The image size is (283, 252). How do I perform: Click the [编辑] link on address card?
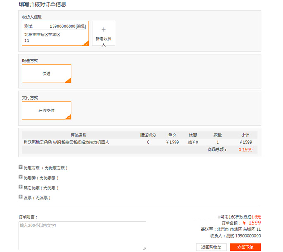(x=81, y=26)
